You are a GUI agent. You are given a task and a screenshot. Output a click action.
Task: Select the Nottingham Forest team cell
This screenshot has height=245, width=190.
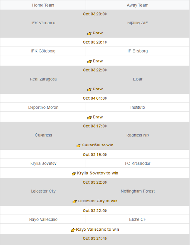137,191
